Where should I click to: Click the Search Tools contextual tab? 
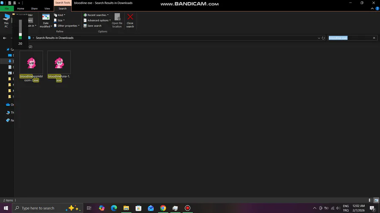pos(62,3)
